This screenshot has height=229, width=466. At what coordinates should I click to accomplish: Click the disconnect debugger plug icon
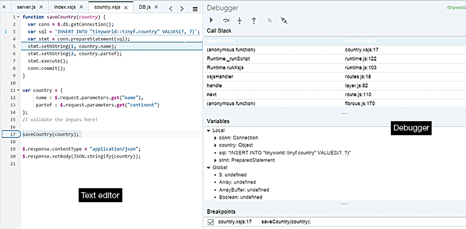(x=284, y=20)
